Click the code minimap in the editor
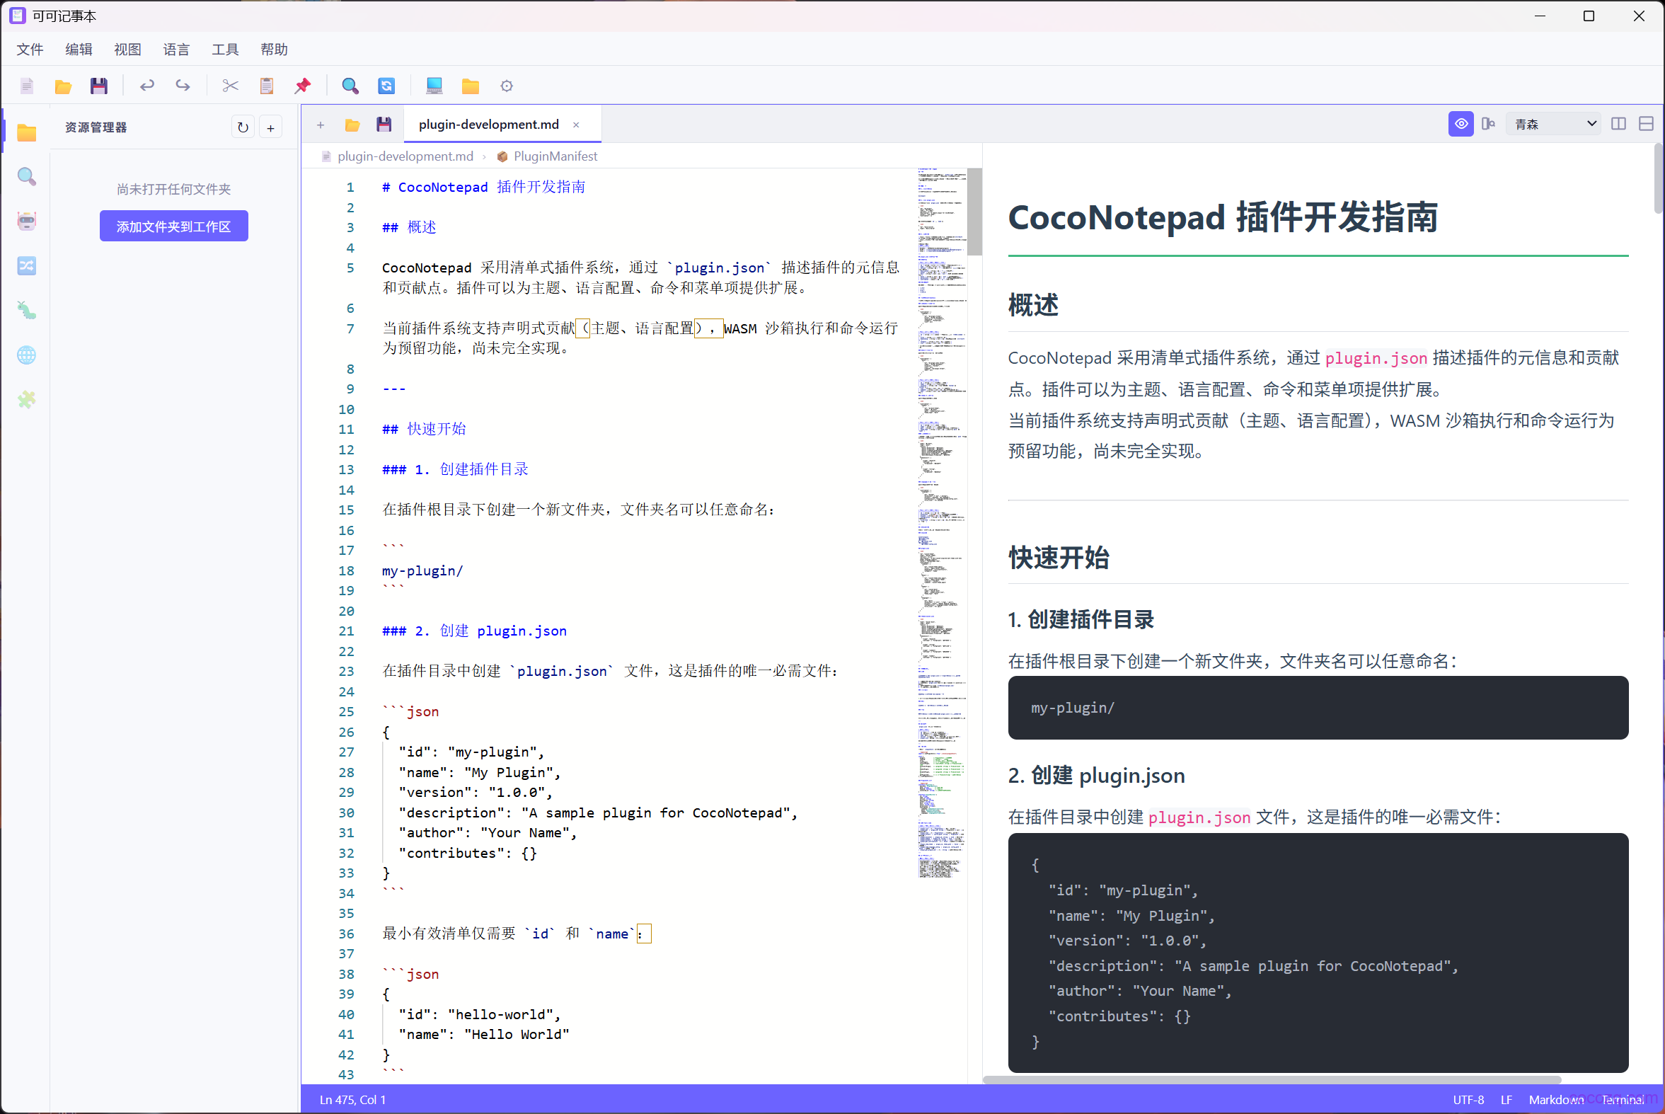 pos(942,524)
